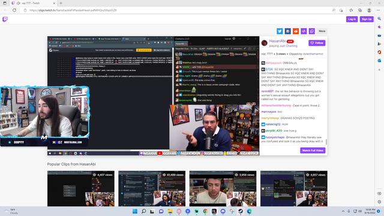Share clip on Reddit
The width and height of the screenshot is (384, 216).
(x=296, y=31)
